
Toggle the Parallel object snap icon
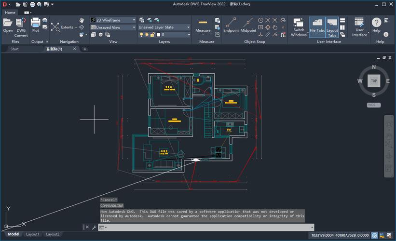tap(268, 34)
